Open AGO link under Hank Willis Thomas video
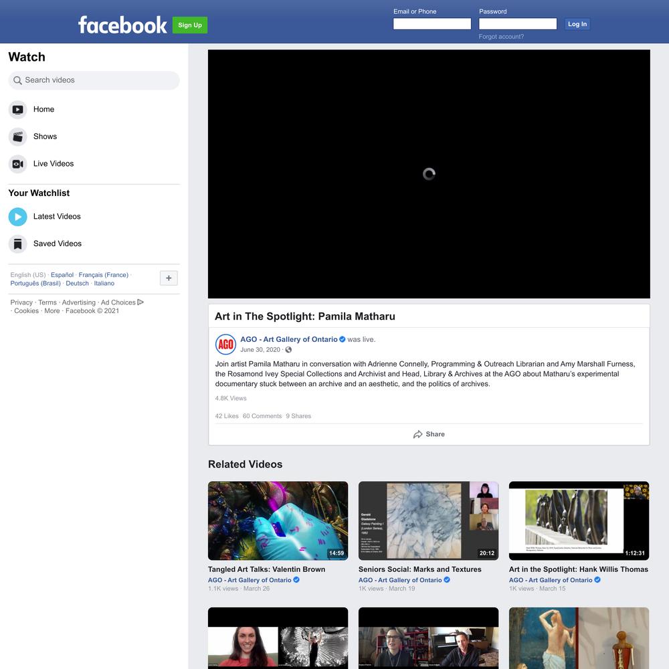 pos(551,580)
